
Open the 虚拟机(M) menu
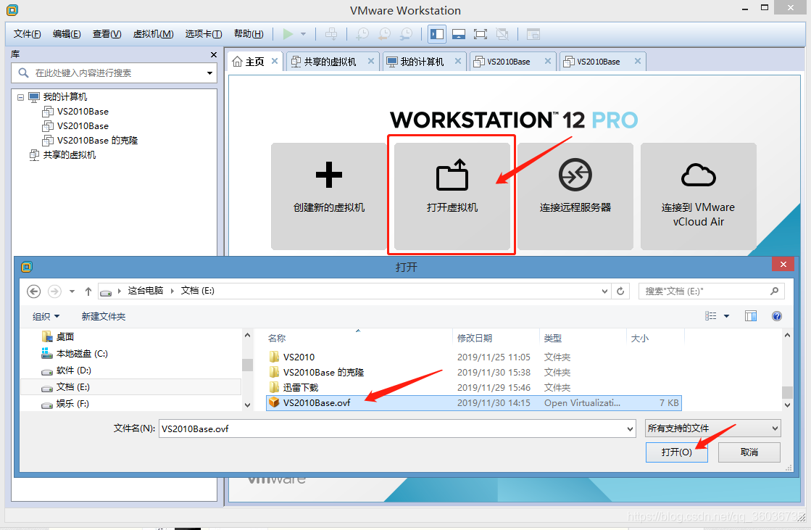[153, 34]
